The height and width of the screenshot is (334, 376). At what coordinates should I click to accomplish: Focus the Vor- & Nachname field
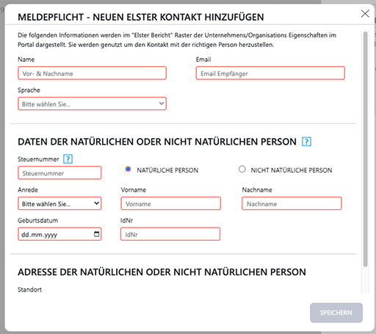click(92, 73)
